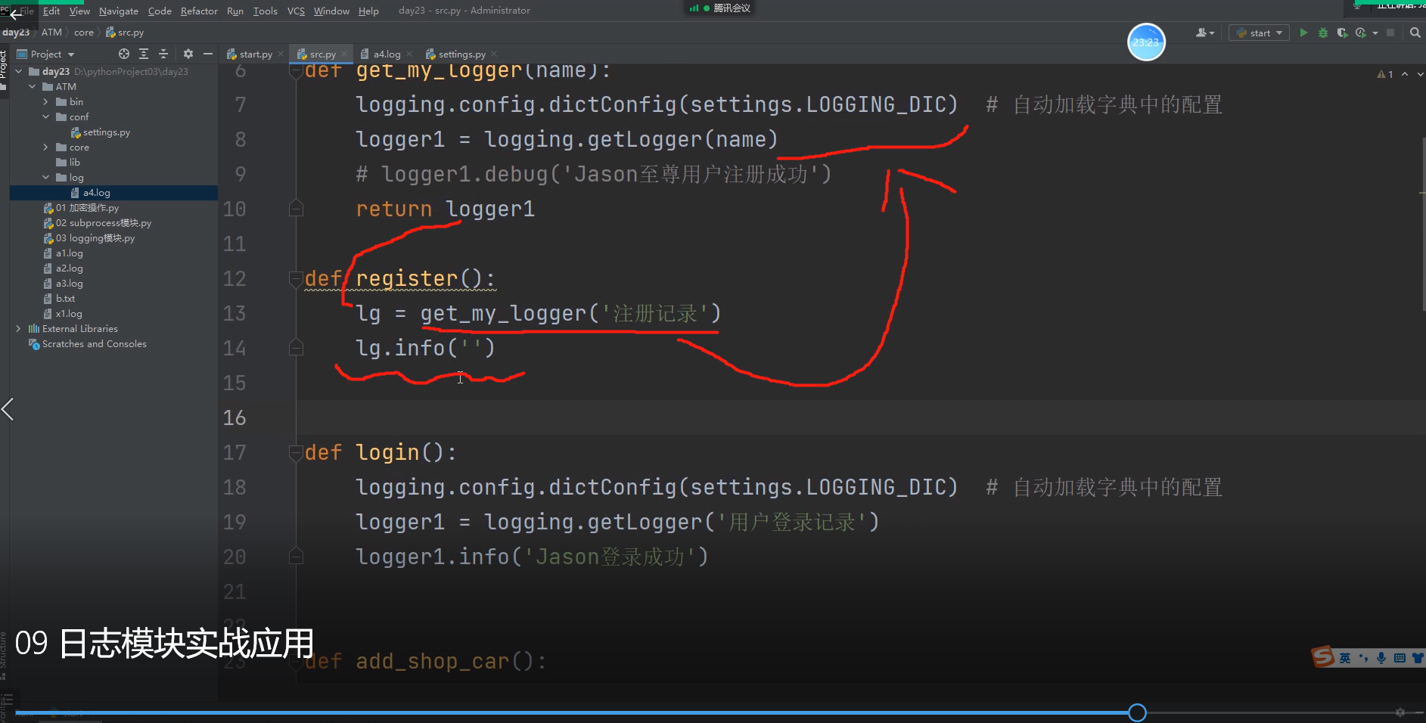Click the video progress slider handle
The image size is (1426, 723).
pyautogui.click(x=1137, y=712)
